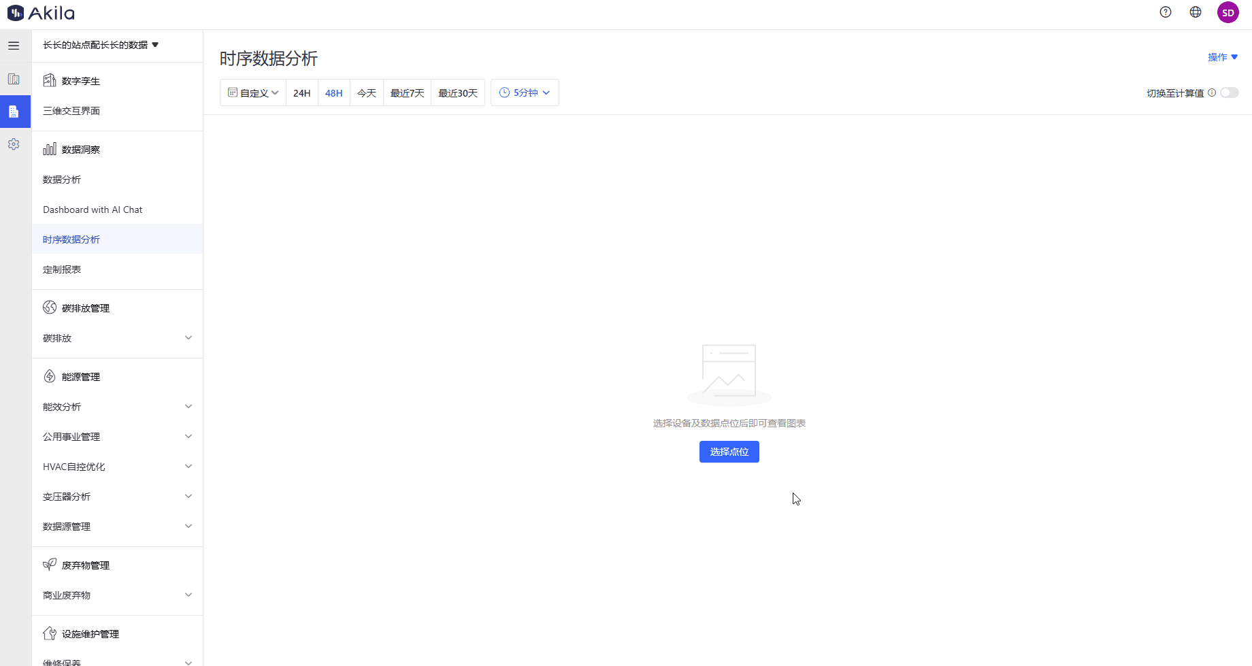Click the 设施维护管理 section icon
Image resolution: width=1252 pixels, height=666 pixels.
click(50, 633)
